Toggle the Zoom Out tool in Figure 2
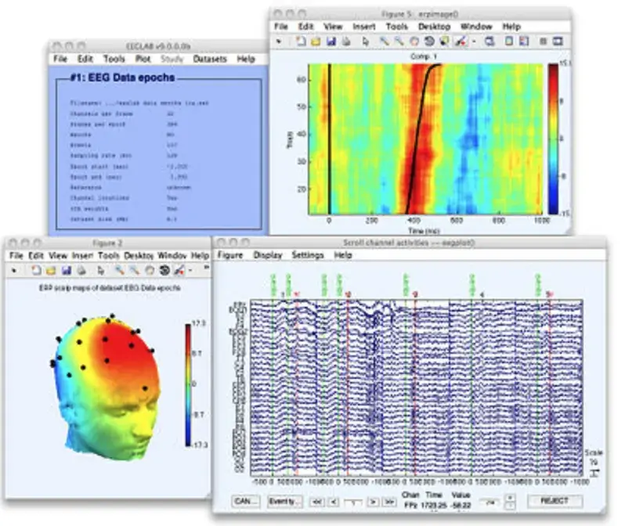The width and height of the screenshot is (625, 526). (135, 270)
